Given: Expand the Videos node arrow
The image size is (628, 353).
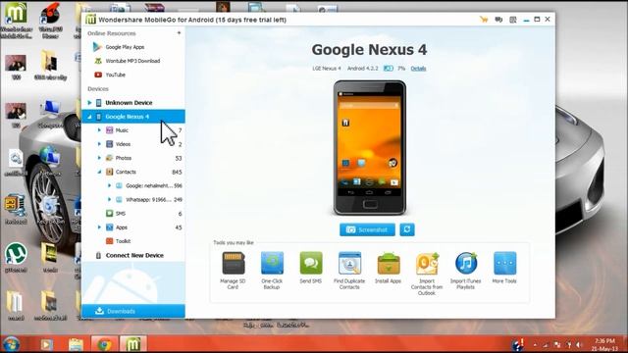Looking at the screenshot, I should click(99, 144).
